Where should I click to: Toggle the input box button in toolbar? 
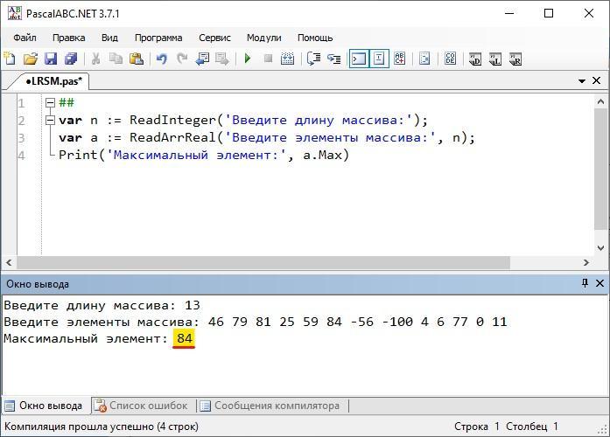379,59
